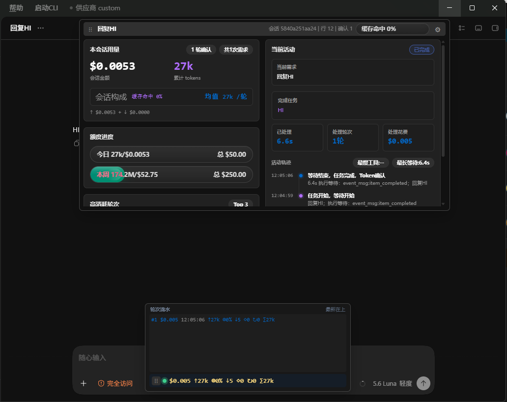Grab the drag handle beside 回复HI panel title
The image size is (507, 402).
coord(90,29)
